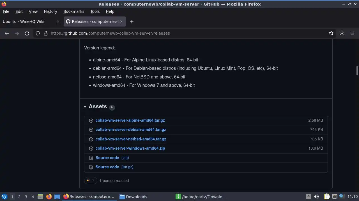Open the View menu
This screenshot has width=359, height=201.
pyautogui.click(x=33, y=11)
